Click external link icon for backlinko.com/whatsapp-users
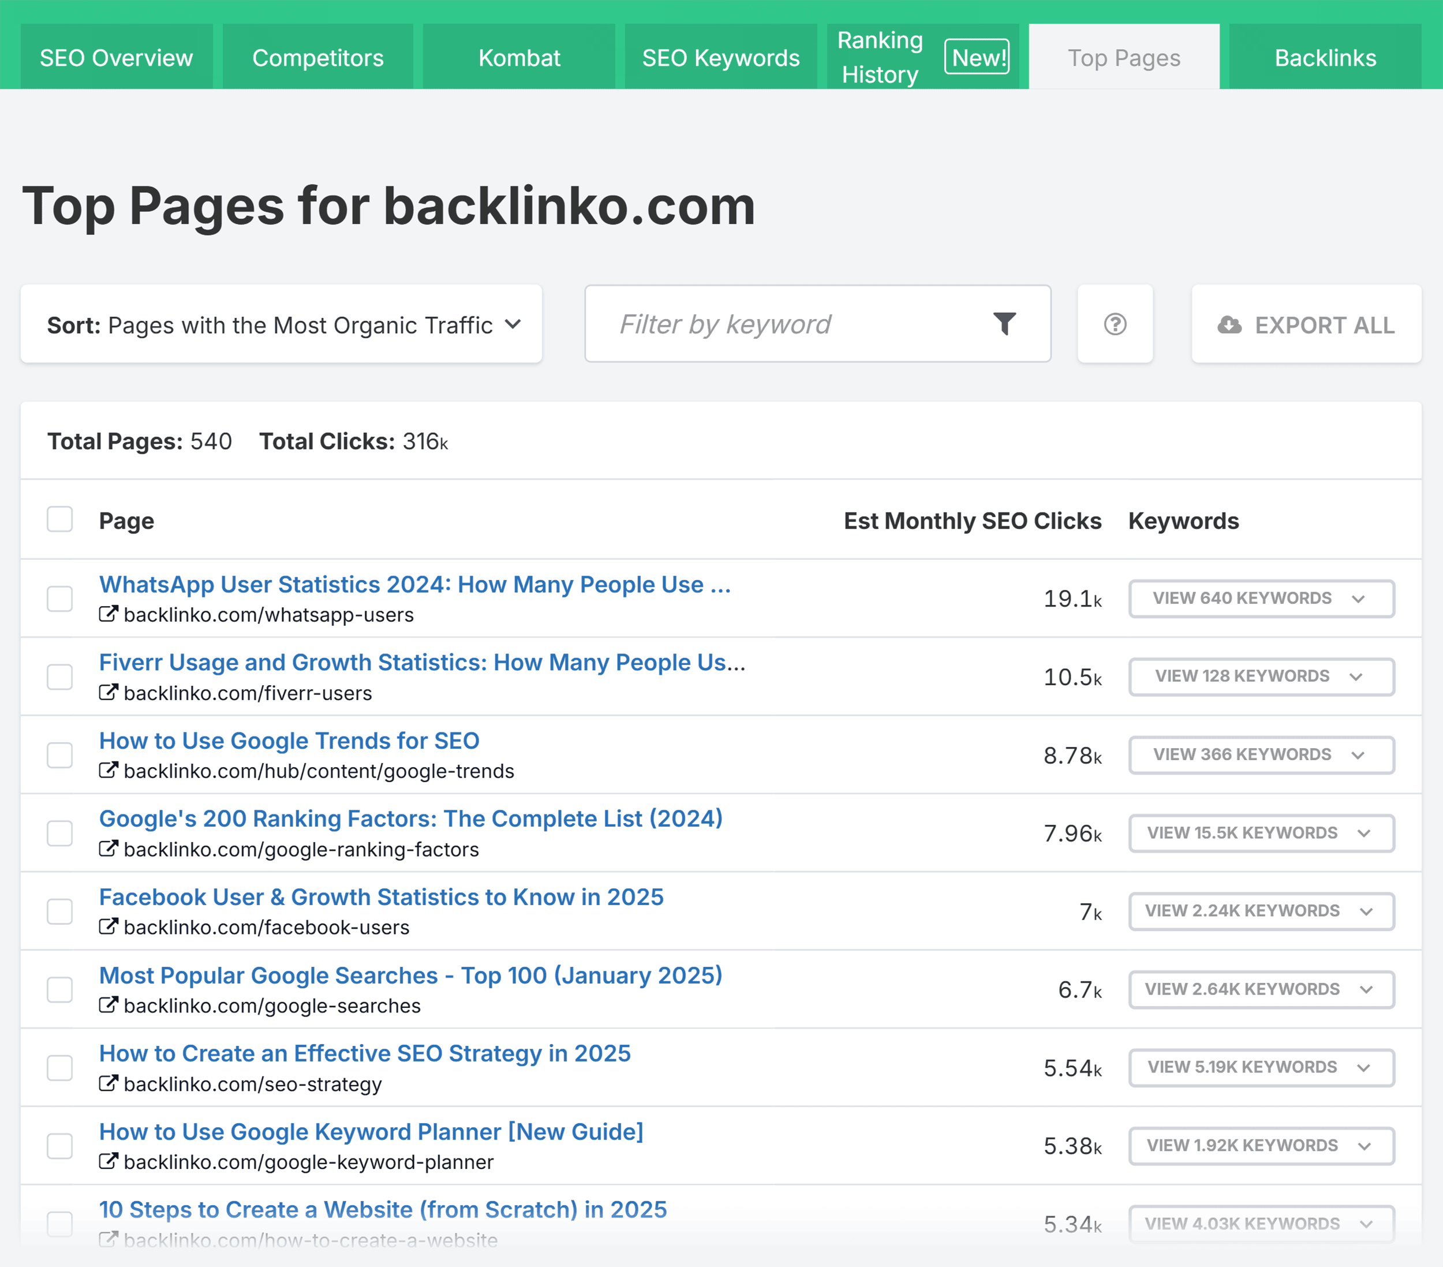The height and width of the screenshot is (1267, 1443). [x=109, y=614]
